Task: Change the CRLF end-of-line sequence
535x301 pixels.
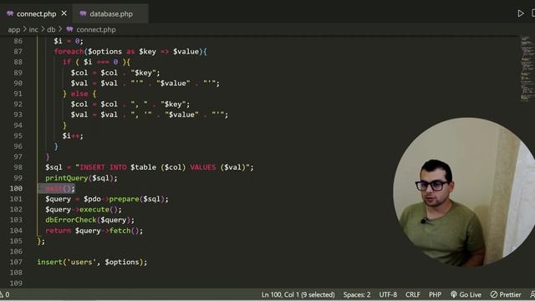Action: coord(413,294)
